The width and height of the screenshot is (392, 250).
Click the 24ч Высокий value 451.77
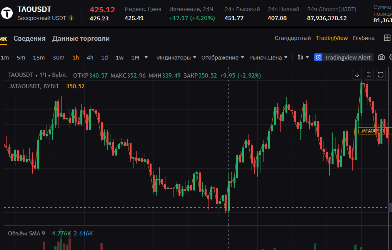click(x=234, y=18)
